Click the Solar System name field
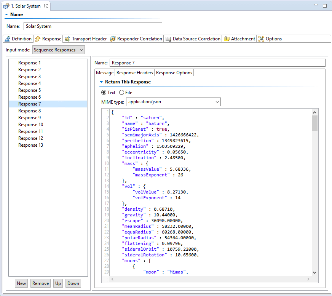332x296 pixels. [x=93, y=26]
